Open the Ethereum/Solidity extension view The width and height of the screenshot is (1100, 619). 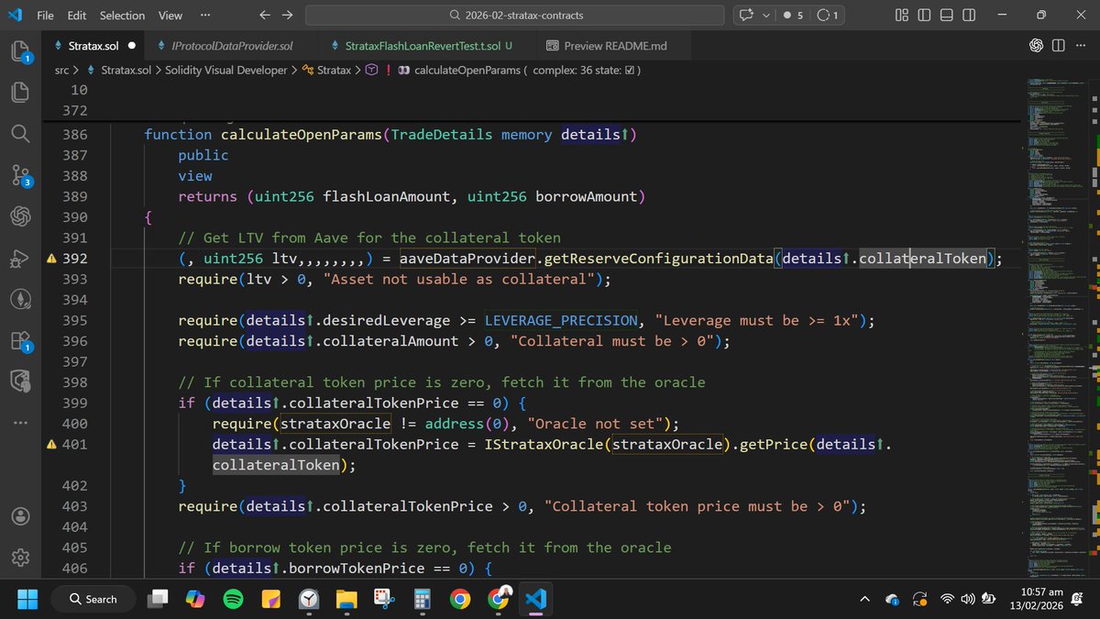point(21,300)
